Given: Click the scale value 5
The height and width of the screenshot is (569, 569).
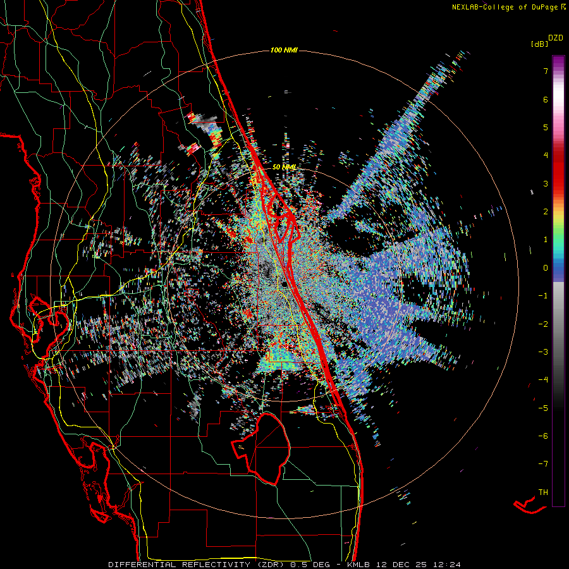Looking at the screenshot, I should pos(546,127).
